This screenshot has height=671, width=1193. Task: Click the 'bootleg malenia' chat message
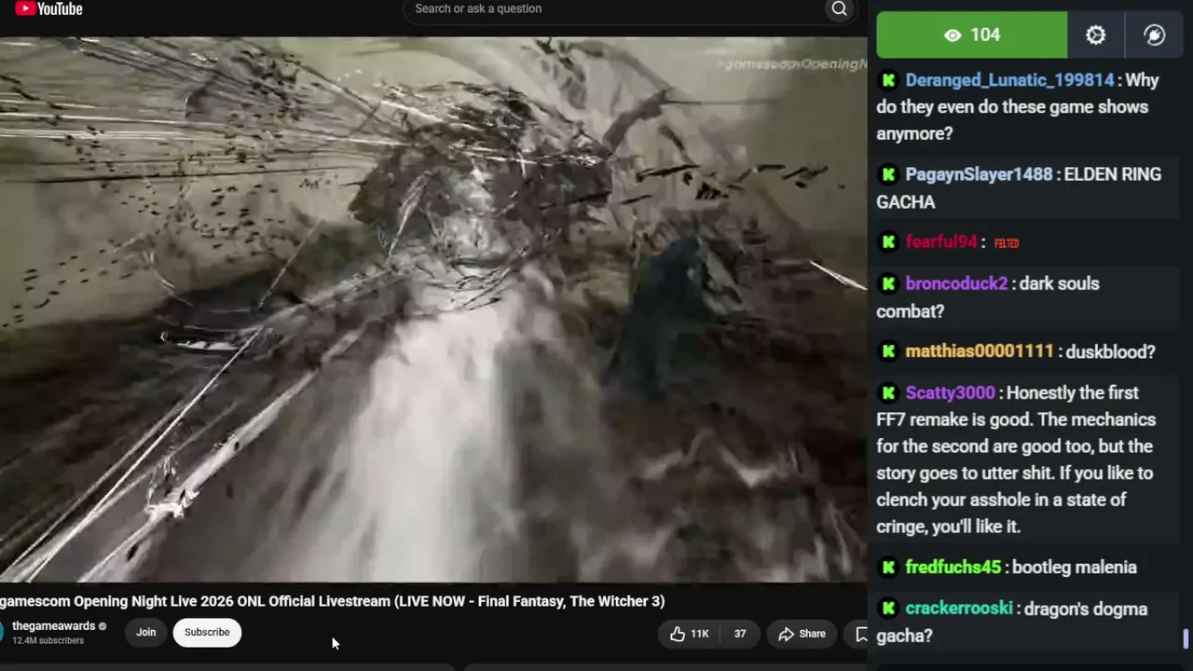click(x=1075, y=567)
